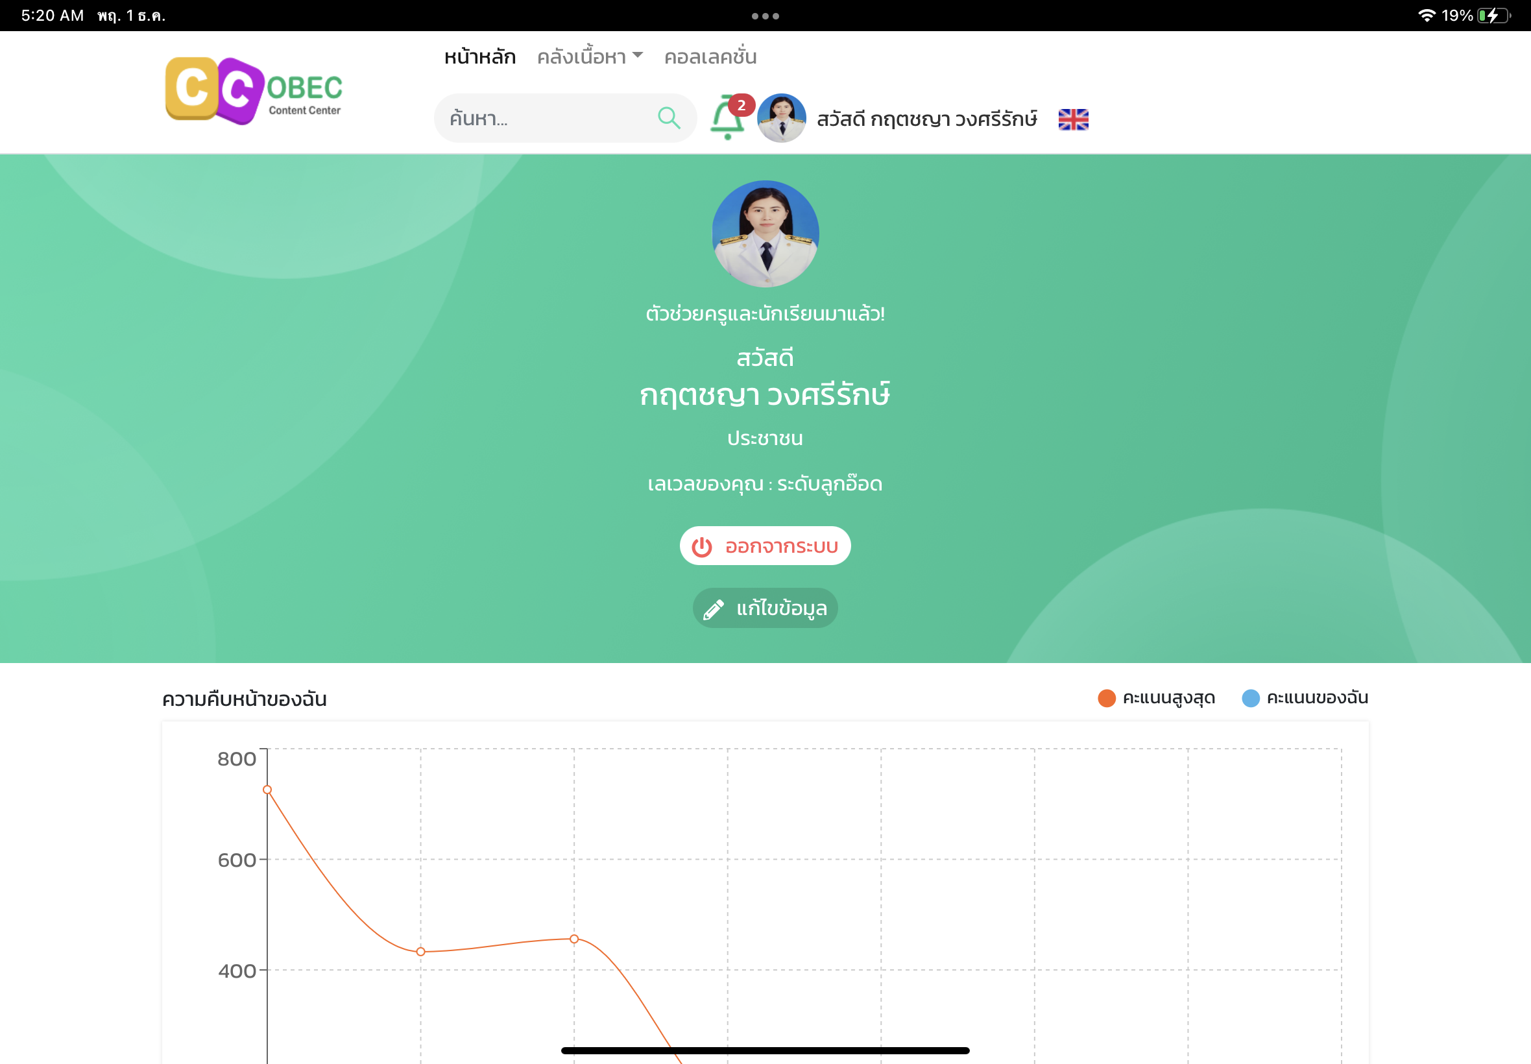Click the first chart data point near 750
The image size is (1531, 1064).
coord(267,790)
